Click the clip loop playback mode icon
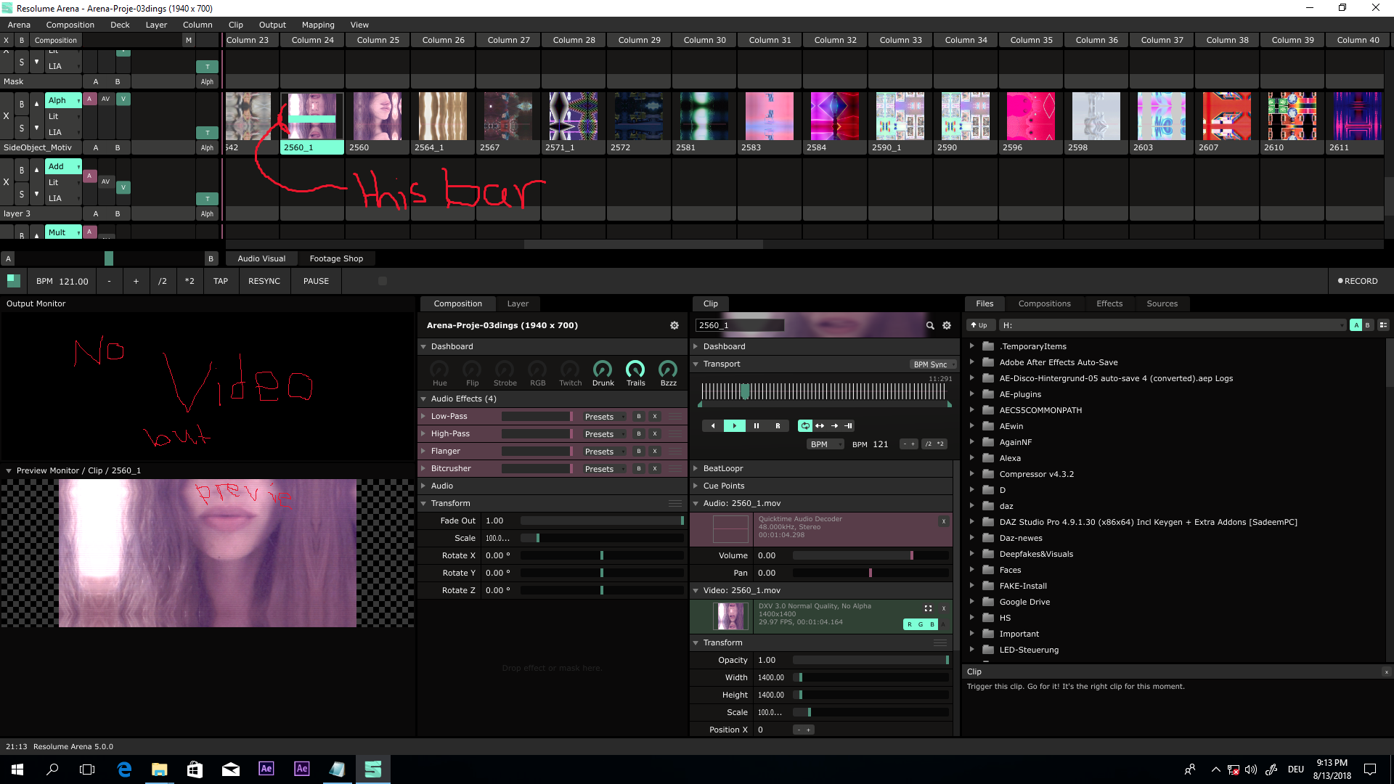1394x784 pixels. (x=805, y=426)
